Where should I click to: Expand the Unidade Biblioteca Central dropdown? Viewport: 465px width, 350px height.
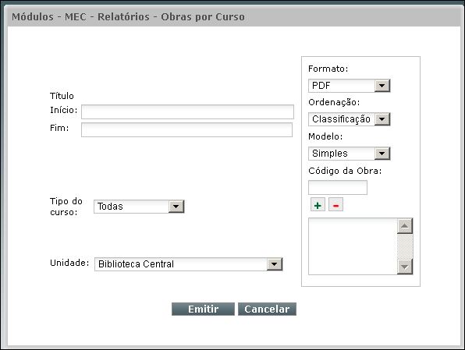point(275,264)
